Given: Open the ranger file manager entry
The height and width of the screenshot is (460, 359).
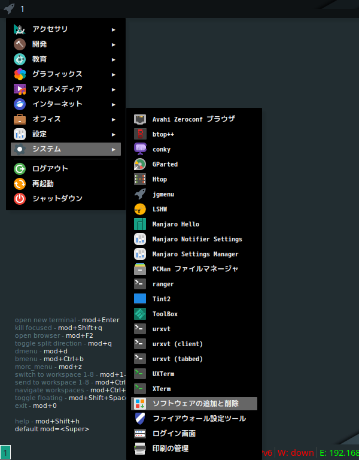Looking at the screenshot, I should pyautogui.click(x=194, y=284).
